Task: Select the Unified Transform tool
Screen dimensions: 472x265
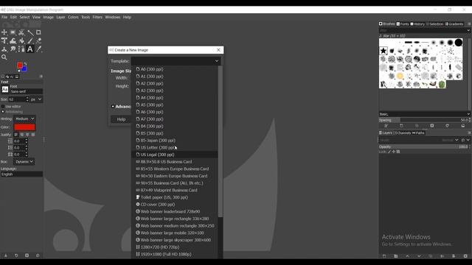Action: [4, 40]
